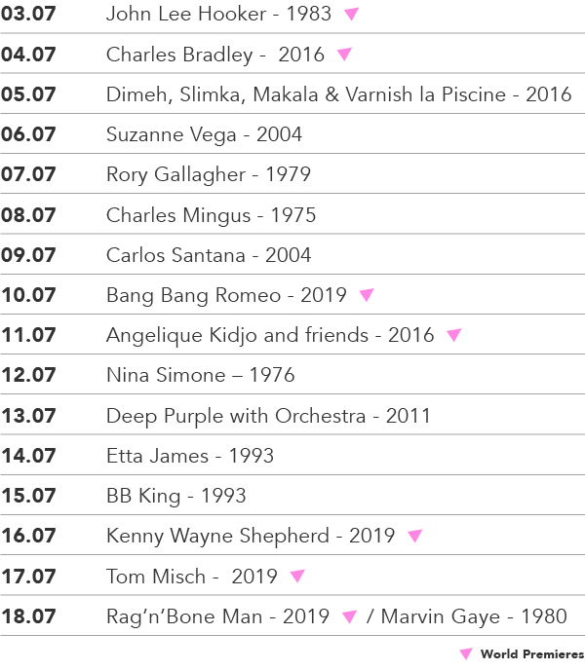
Task: Click the premiere triangle by Angelique Kidjo
Action: [454, 335]
